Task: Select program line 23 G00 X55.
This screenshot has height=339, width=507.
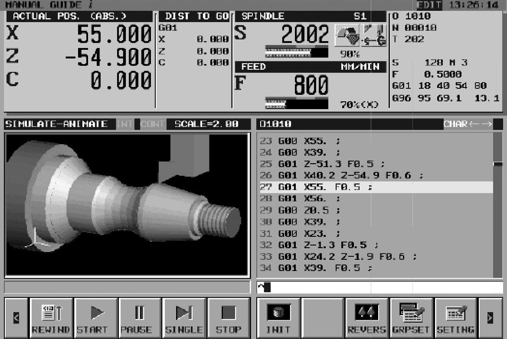Action: [376, 141]
